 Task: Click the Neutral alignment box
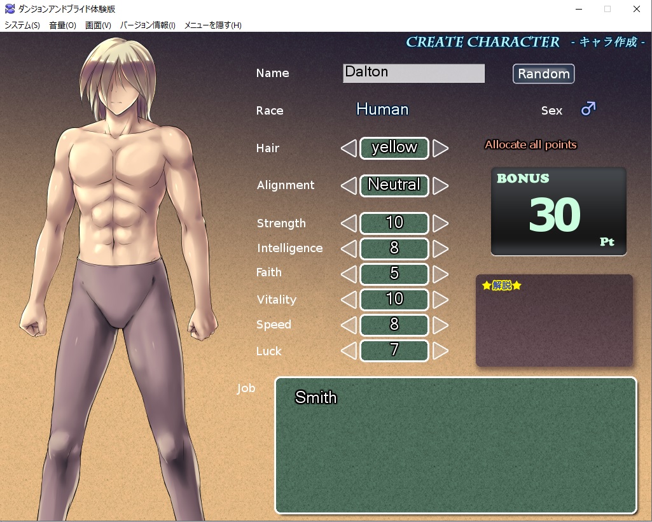pyautogui.click(x=394, y=186)
